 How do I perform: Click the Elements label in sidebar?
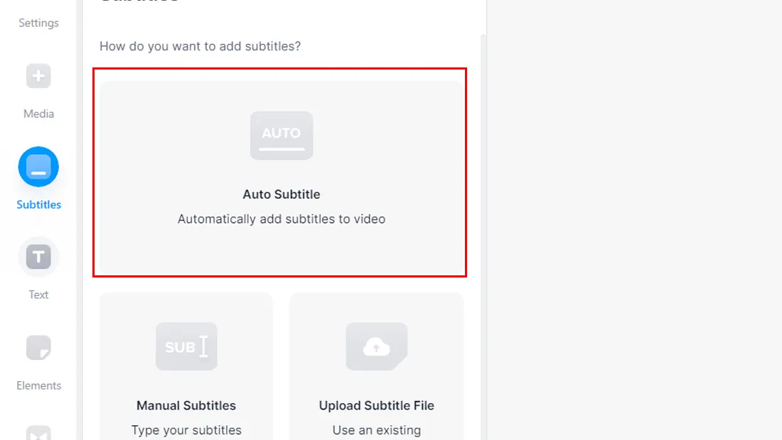pos(38,386)
